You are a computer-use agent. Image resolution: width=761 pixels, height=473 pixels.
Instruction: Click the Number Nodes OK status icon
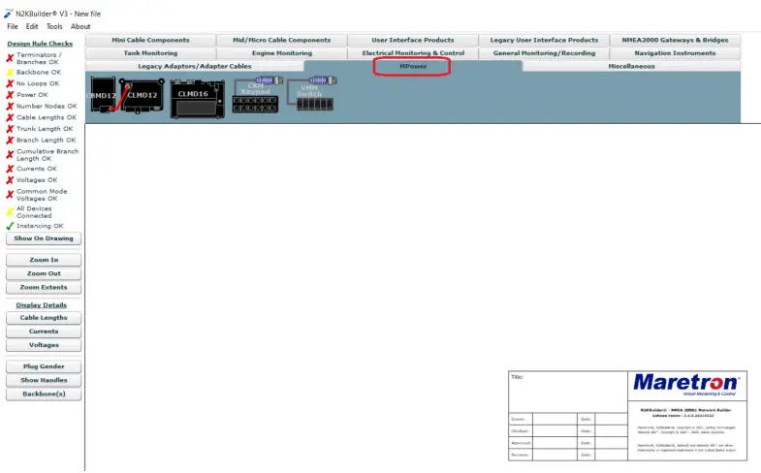click(x=10, y=106)
